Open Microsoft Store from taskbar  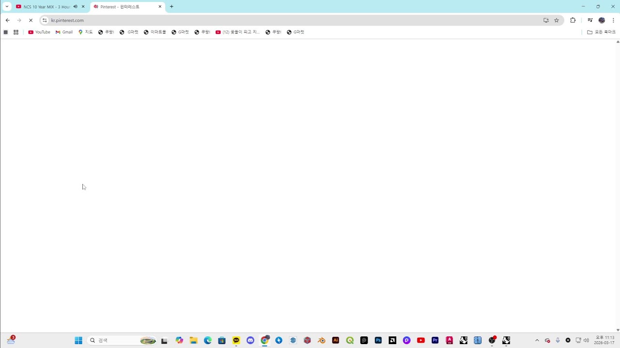(x=222, y=340)
